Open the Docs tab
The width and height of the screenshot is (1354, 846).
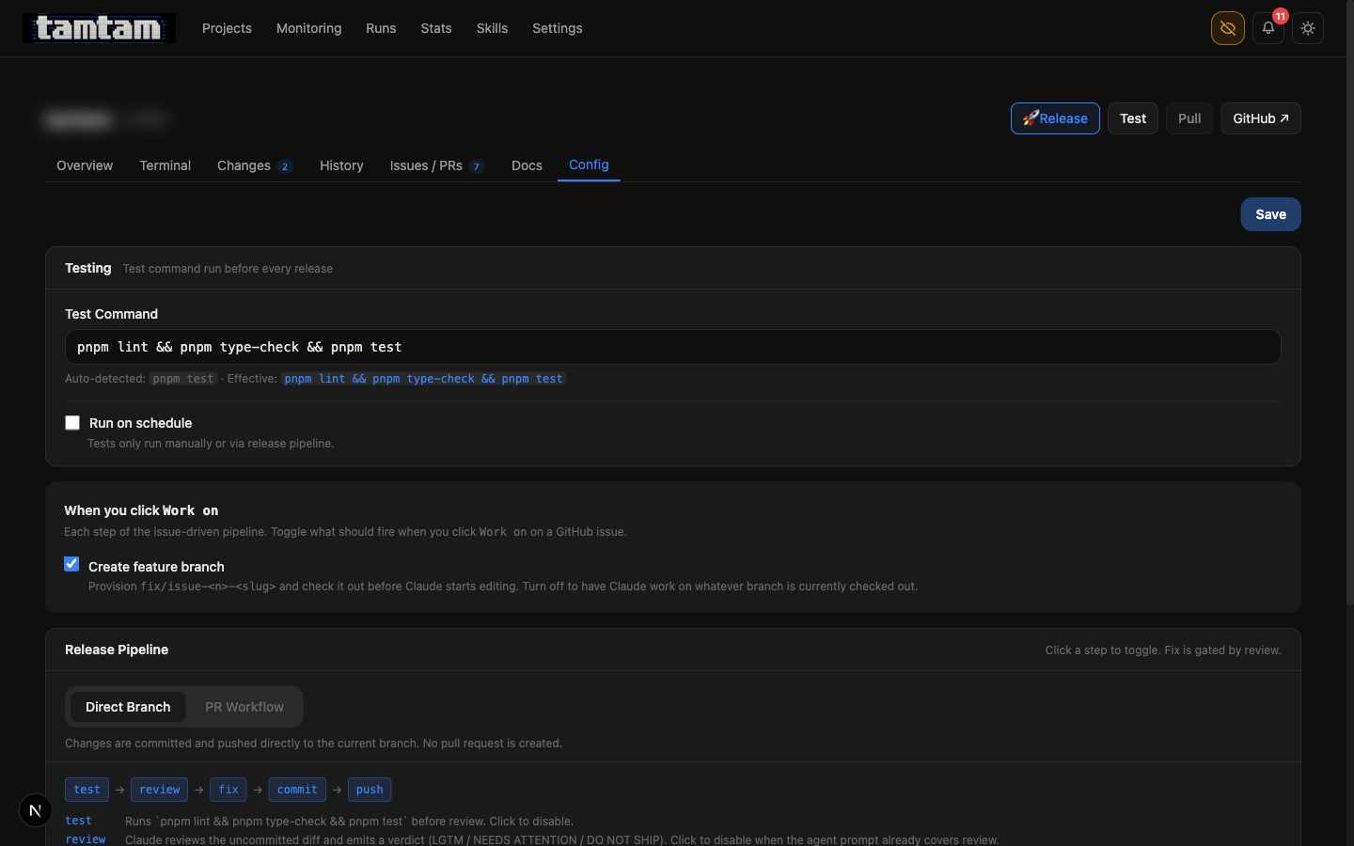coord(527,165)
